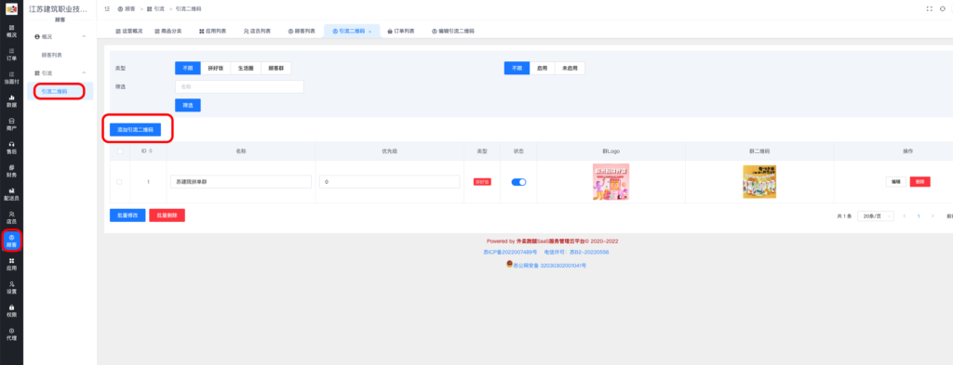Viewport: 953px width, 365px height.
Task: Close the 引流二维码 tab with its x
Action: click(x=369, y=31)
